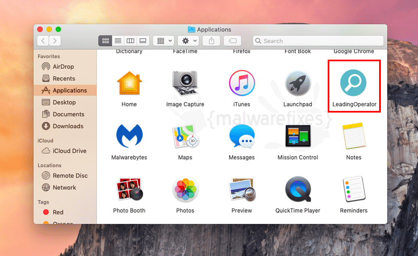Image resolution: width=418 pixels, height=256 pixels.
Task: Click the QuickTime Player app icon
Action: point(298,189)
